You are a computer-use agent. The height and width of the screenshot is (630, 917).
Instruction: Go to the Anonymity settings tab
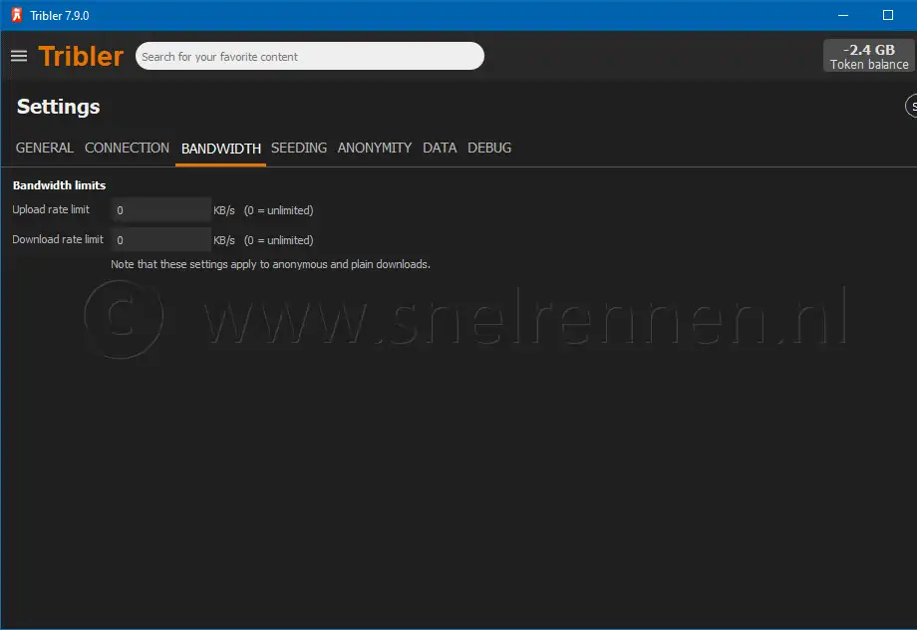click(375, 148)
